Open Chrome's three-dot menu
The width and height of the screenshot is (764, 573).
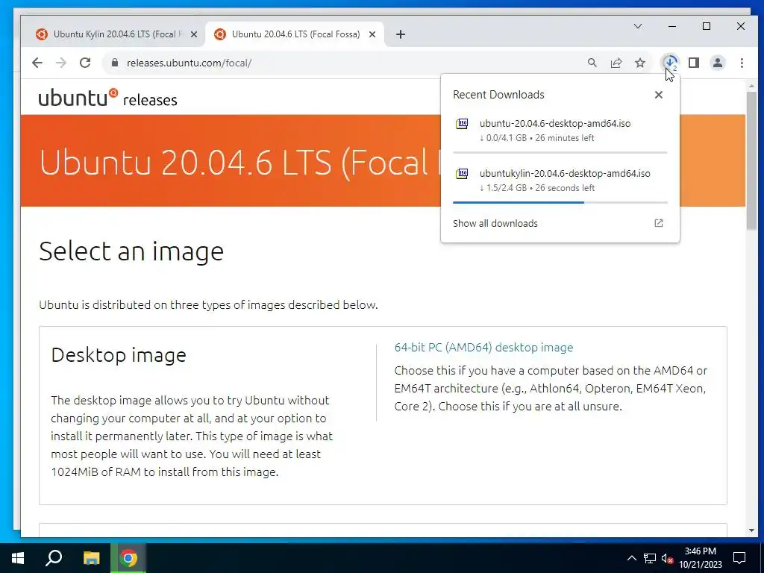click(x=742, y=63)
